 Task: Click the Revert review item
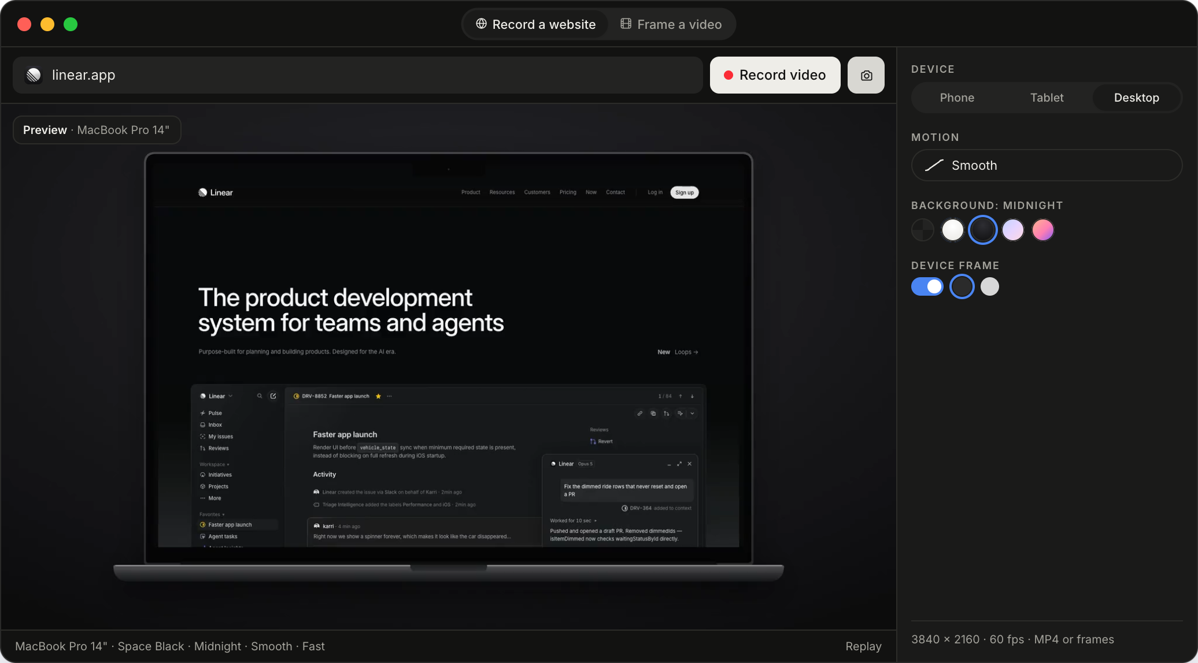(601, 441)
